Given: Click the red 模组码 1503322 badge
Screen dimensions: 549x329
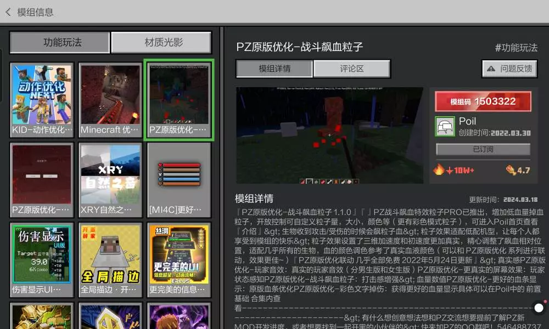Looking at the screenshot, I should pos(483,101).
